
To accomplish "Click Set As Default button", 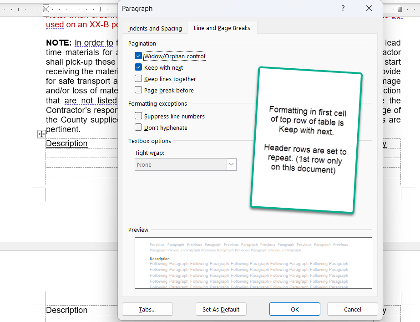I will click(221, 309).
